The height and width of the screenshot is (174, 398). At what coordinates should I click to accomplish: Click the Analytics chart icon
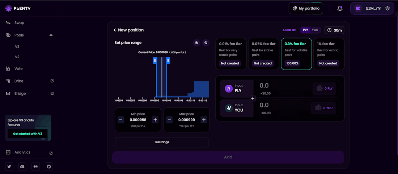click(8, 152)
